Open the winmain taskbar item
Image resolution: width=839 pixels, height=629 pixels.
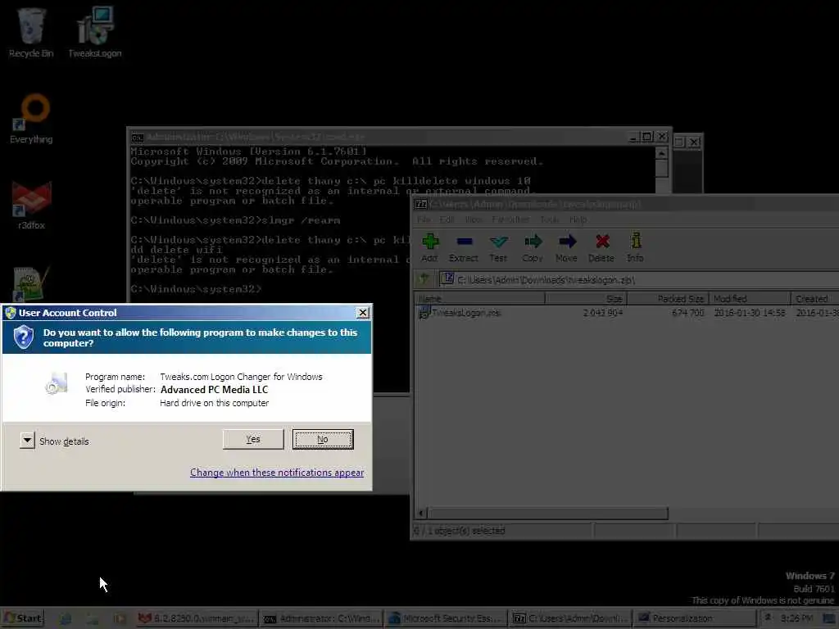197,618
